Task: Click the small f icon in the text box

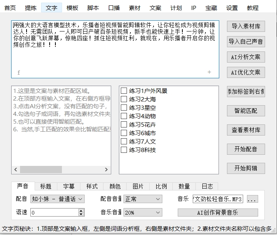Action: point(18,73)
